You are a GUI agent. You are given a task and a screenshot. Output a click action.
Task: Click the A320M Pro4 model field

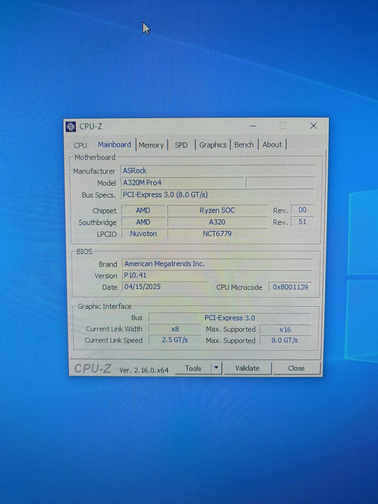coord(183,182)
